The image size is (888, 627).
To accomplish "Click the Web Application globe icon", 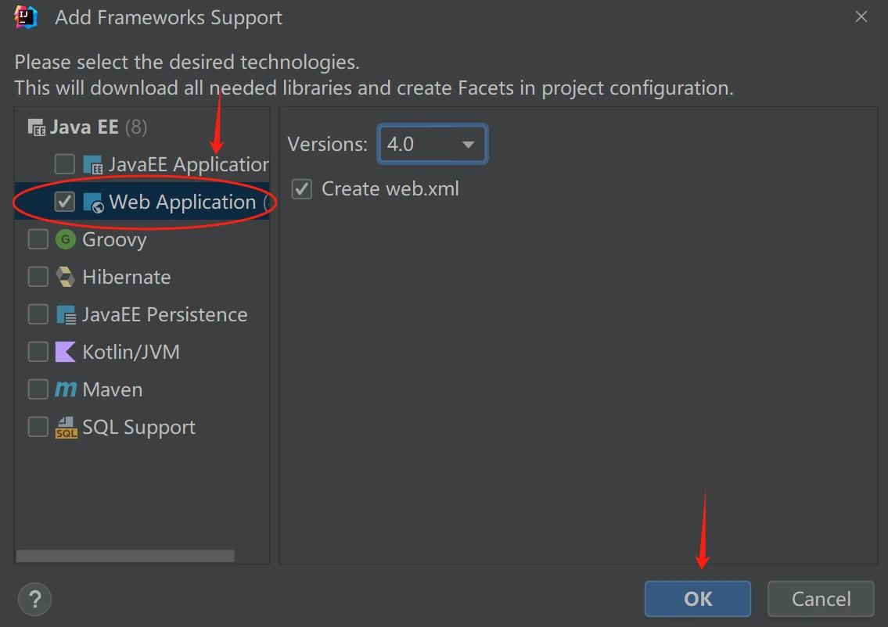I will (93, 202).
